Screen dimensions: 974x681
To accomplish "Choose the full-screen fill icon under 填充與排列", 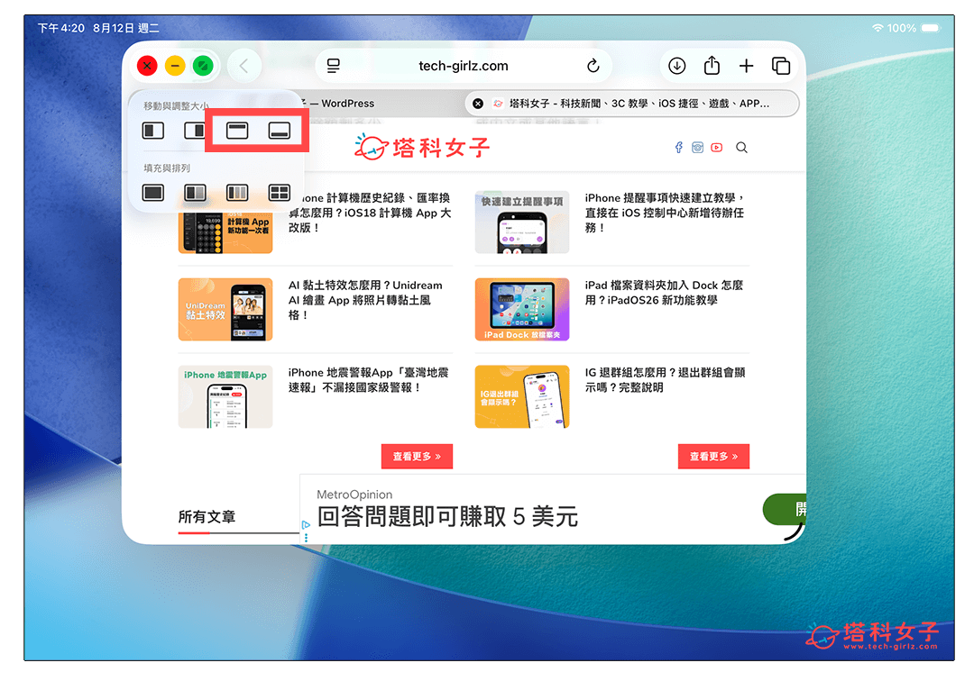I will (x=152, y=192).
